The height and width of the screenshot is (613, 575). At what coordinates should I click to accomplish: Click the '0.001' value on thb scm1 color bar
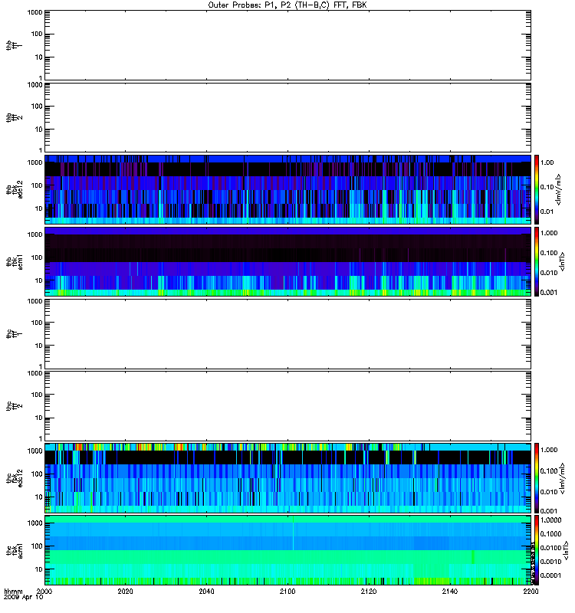(549, 293)
